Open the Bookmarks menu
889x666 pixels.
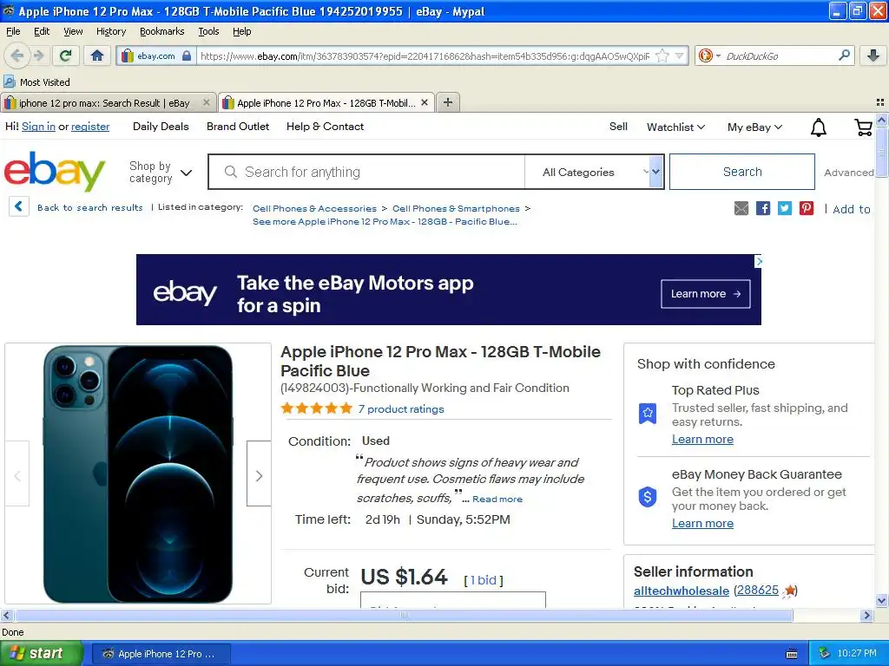point(162,31)
